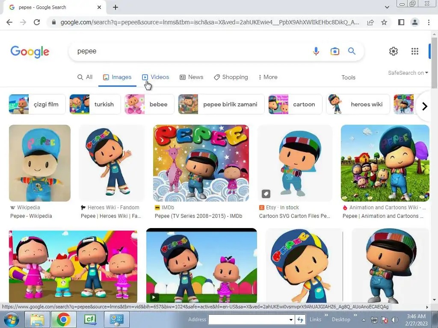Open the Heroes Wiki Pepee image
The height and width of the screenshot is (328, 438).
112,163
